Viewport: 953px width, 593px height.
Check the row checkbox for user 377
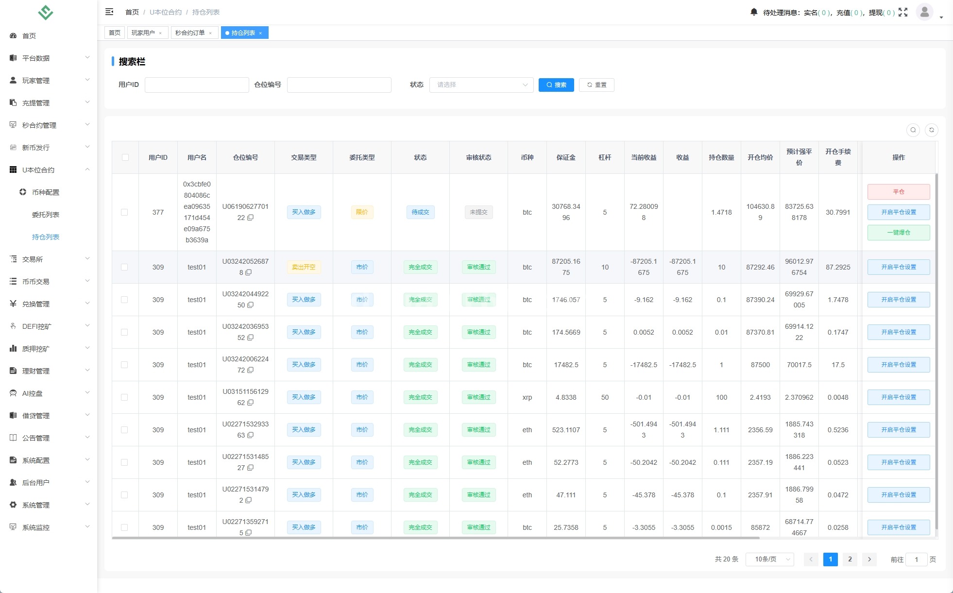coord(125,212)
